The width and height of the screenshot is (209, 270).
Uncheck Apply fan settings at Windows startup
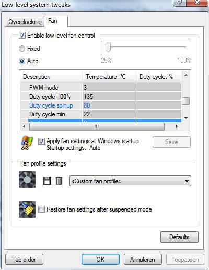[41, 142]
